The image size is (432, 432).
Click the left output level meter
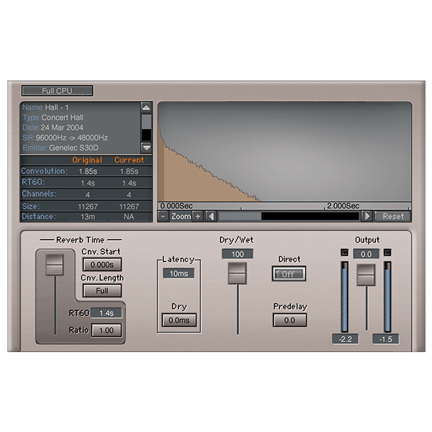344,297
